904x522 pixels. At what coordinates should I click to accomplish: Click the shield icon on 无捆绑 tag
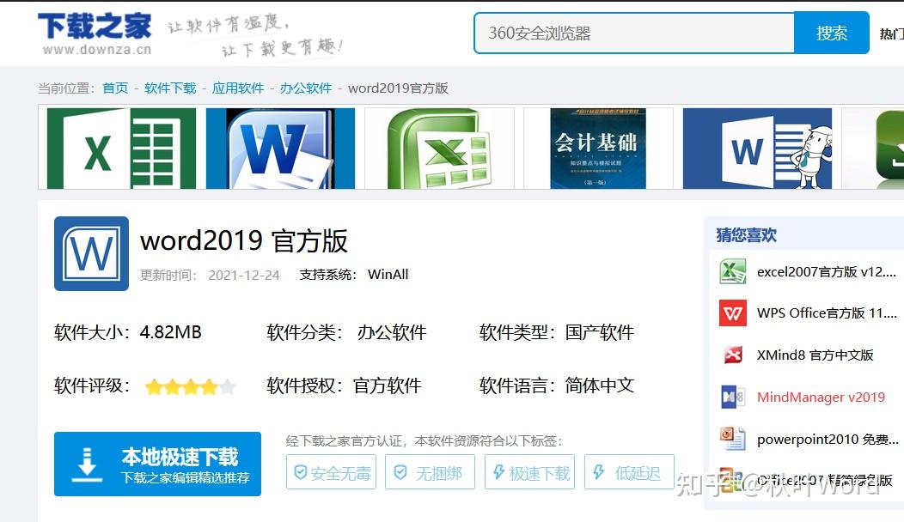pyautogui.click(x=400, y=472)
